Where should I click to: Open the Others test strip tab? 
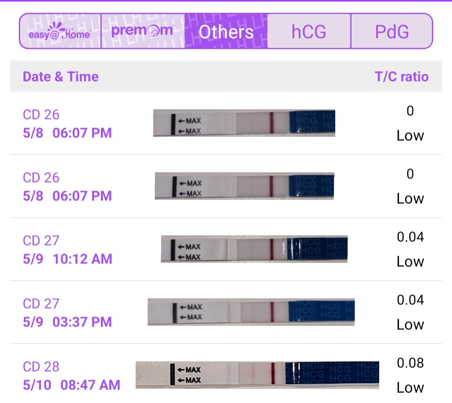tap(226, 32)
